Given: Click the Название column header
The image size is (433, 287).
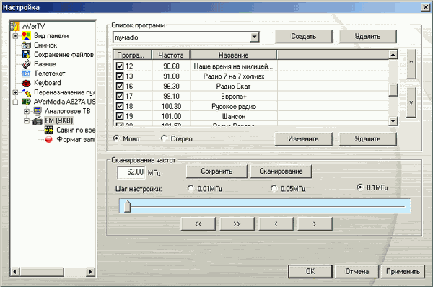Looking at the screenshot, I should pyautogui.click(x=234, y=55).
